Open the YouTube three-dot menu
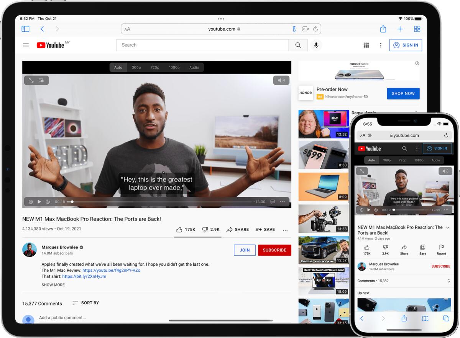 (381, 45)
